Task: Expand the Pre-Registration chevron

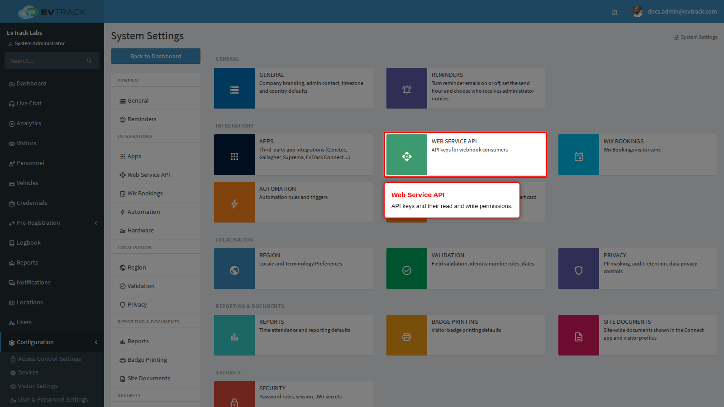Action: click(96, 223)
